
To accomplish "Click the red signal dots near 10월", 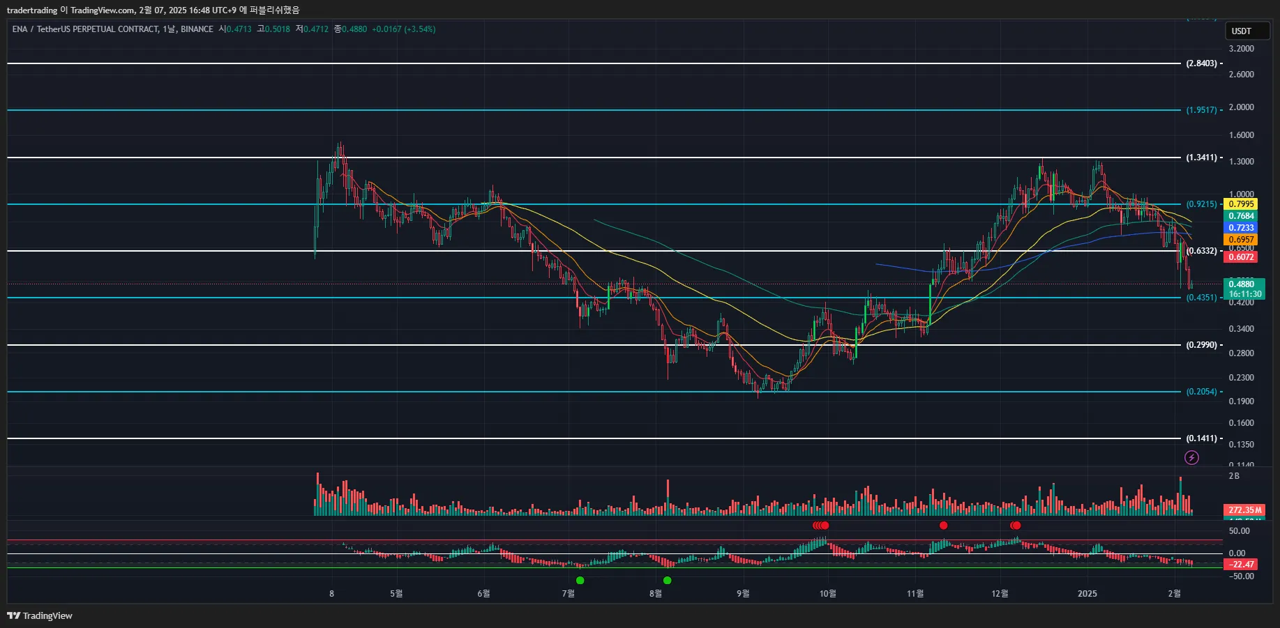I will (821, 526).
